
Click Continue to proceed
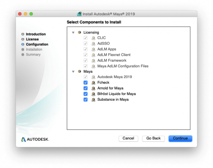click(x=180, y=139)
